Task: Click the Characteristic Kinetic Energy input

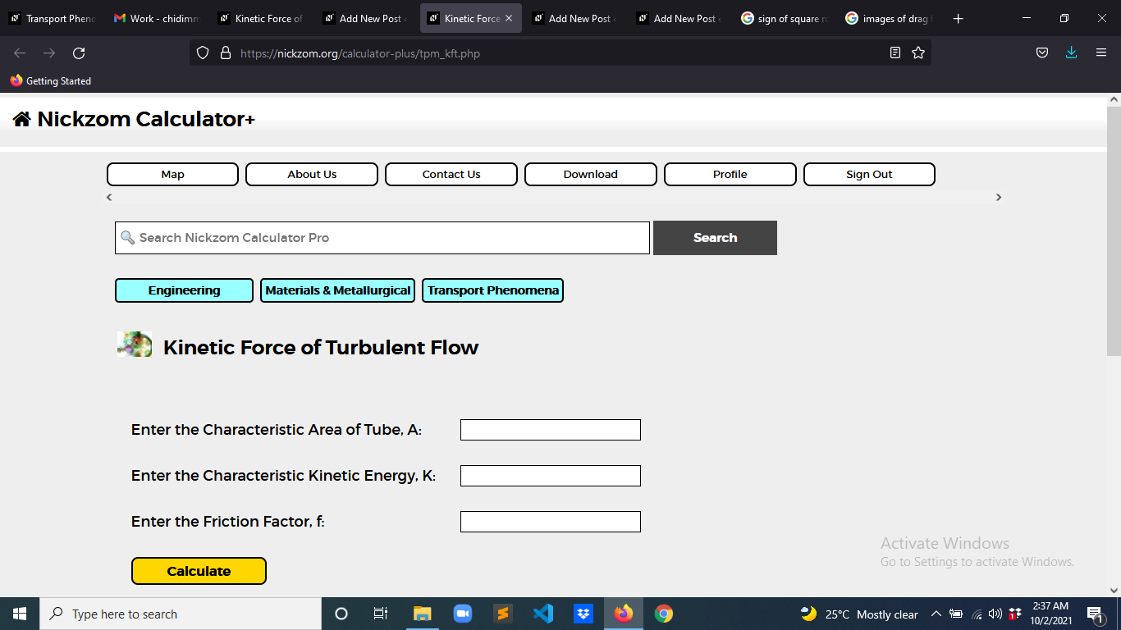Action: pyautogui.click(x=551, y=476)
